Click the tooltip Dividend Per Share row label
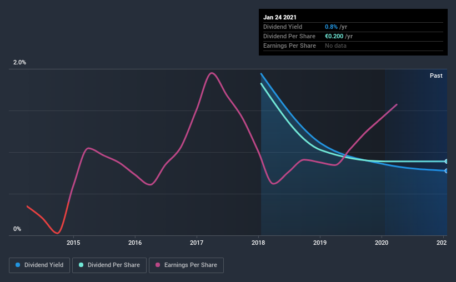456x282 pixels. coord(289,36)
